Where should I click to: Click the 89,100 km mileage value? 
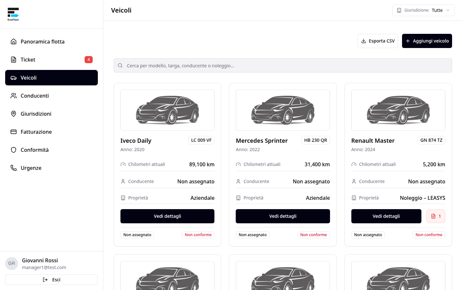(x=202, y=164)
